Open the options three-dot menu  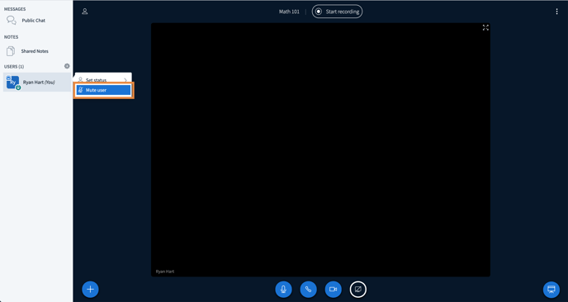tap(556, 12)
